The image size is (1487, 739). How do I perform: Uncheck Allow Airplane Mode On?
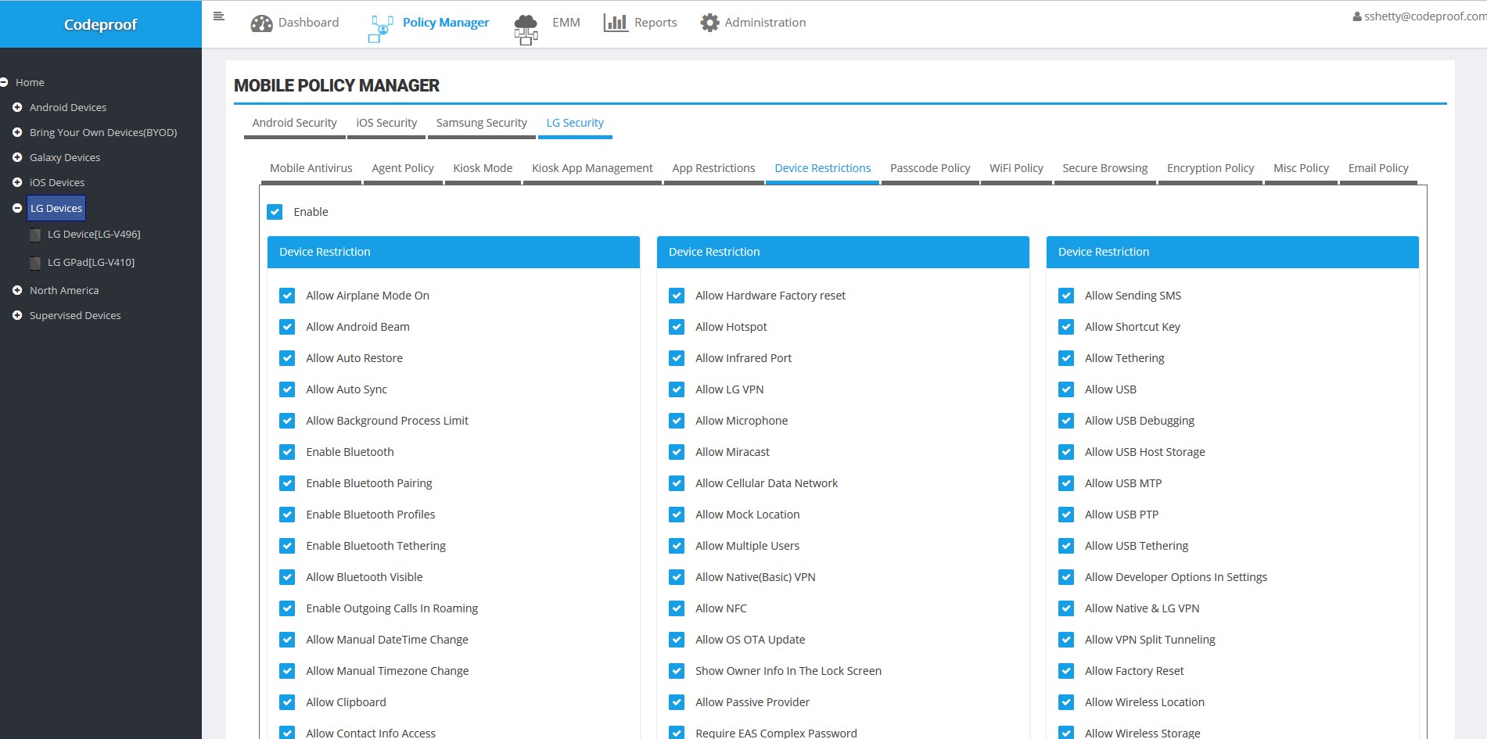tap(287, 296)
